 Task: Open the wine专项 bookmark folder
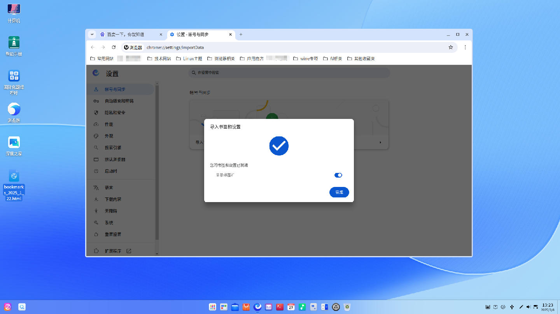coord(305,59)
